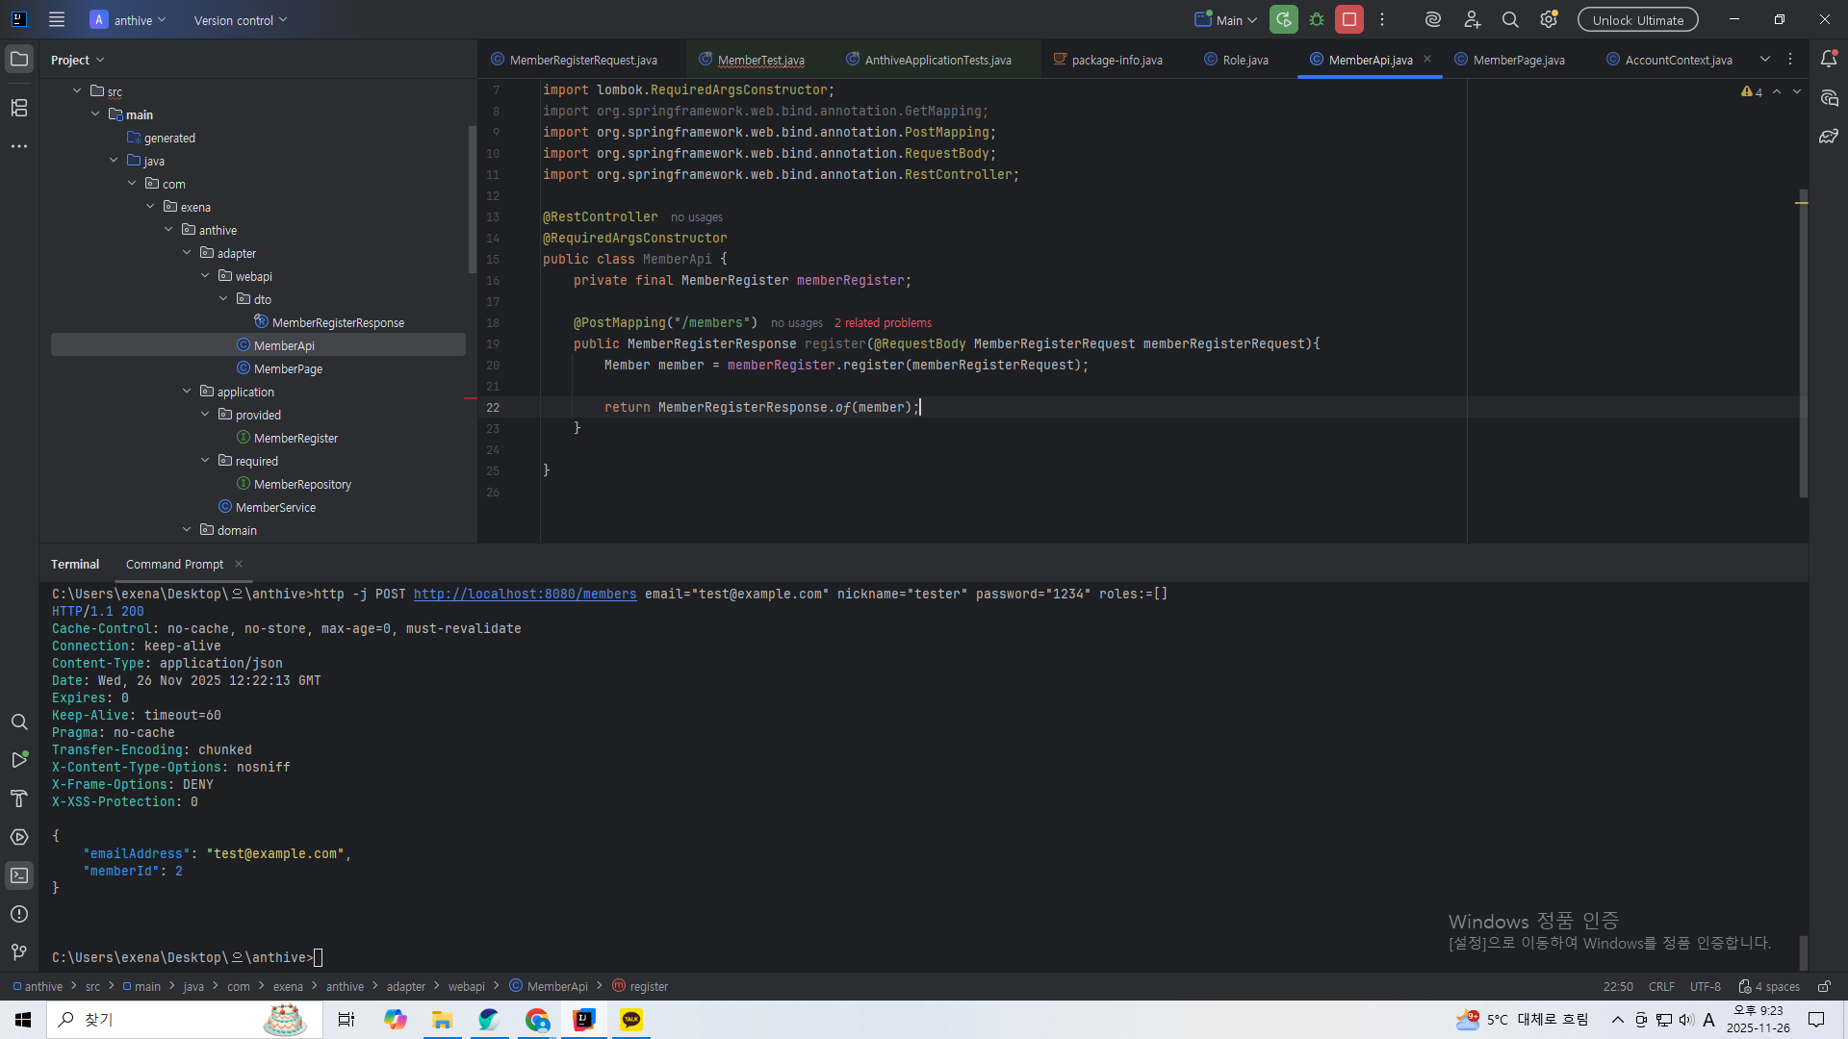Open the Main run configuration dropdown
The image size is (1848, 1039).
1227,20
